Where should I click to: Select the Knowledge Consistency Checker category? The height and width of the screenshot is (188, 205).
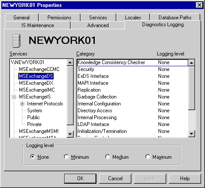(133, 63)
